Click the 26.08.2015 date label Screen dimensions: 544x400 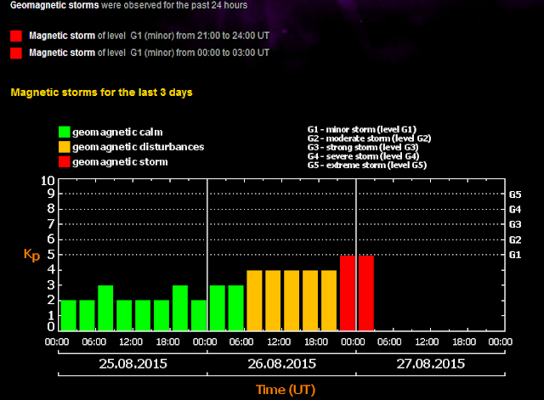pos(281,363)
